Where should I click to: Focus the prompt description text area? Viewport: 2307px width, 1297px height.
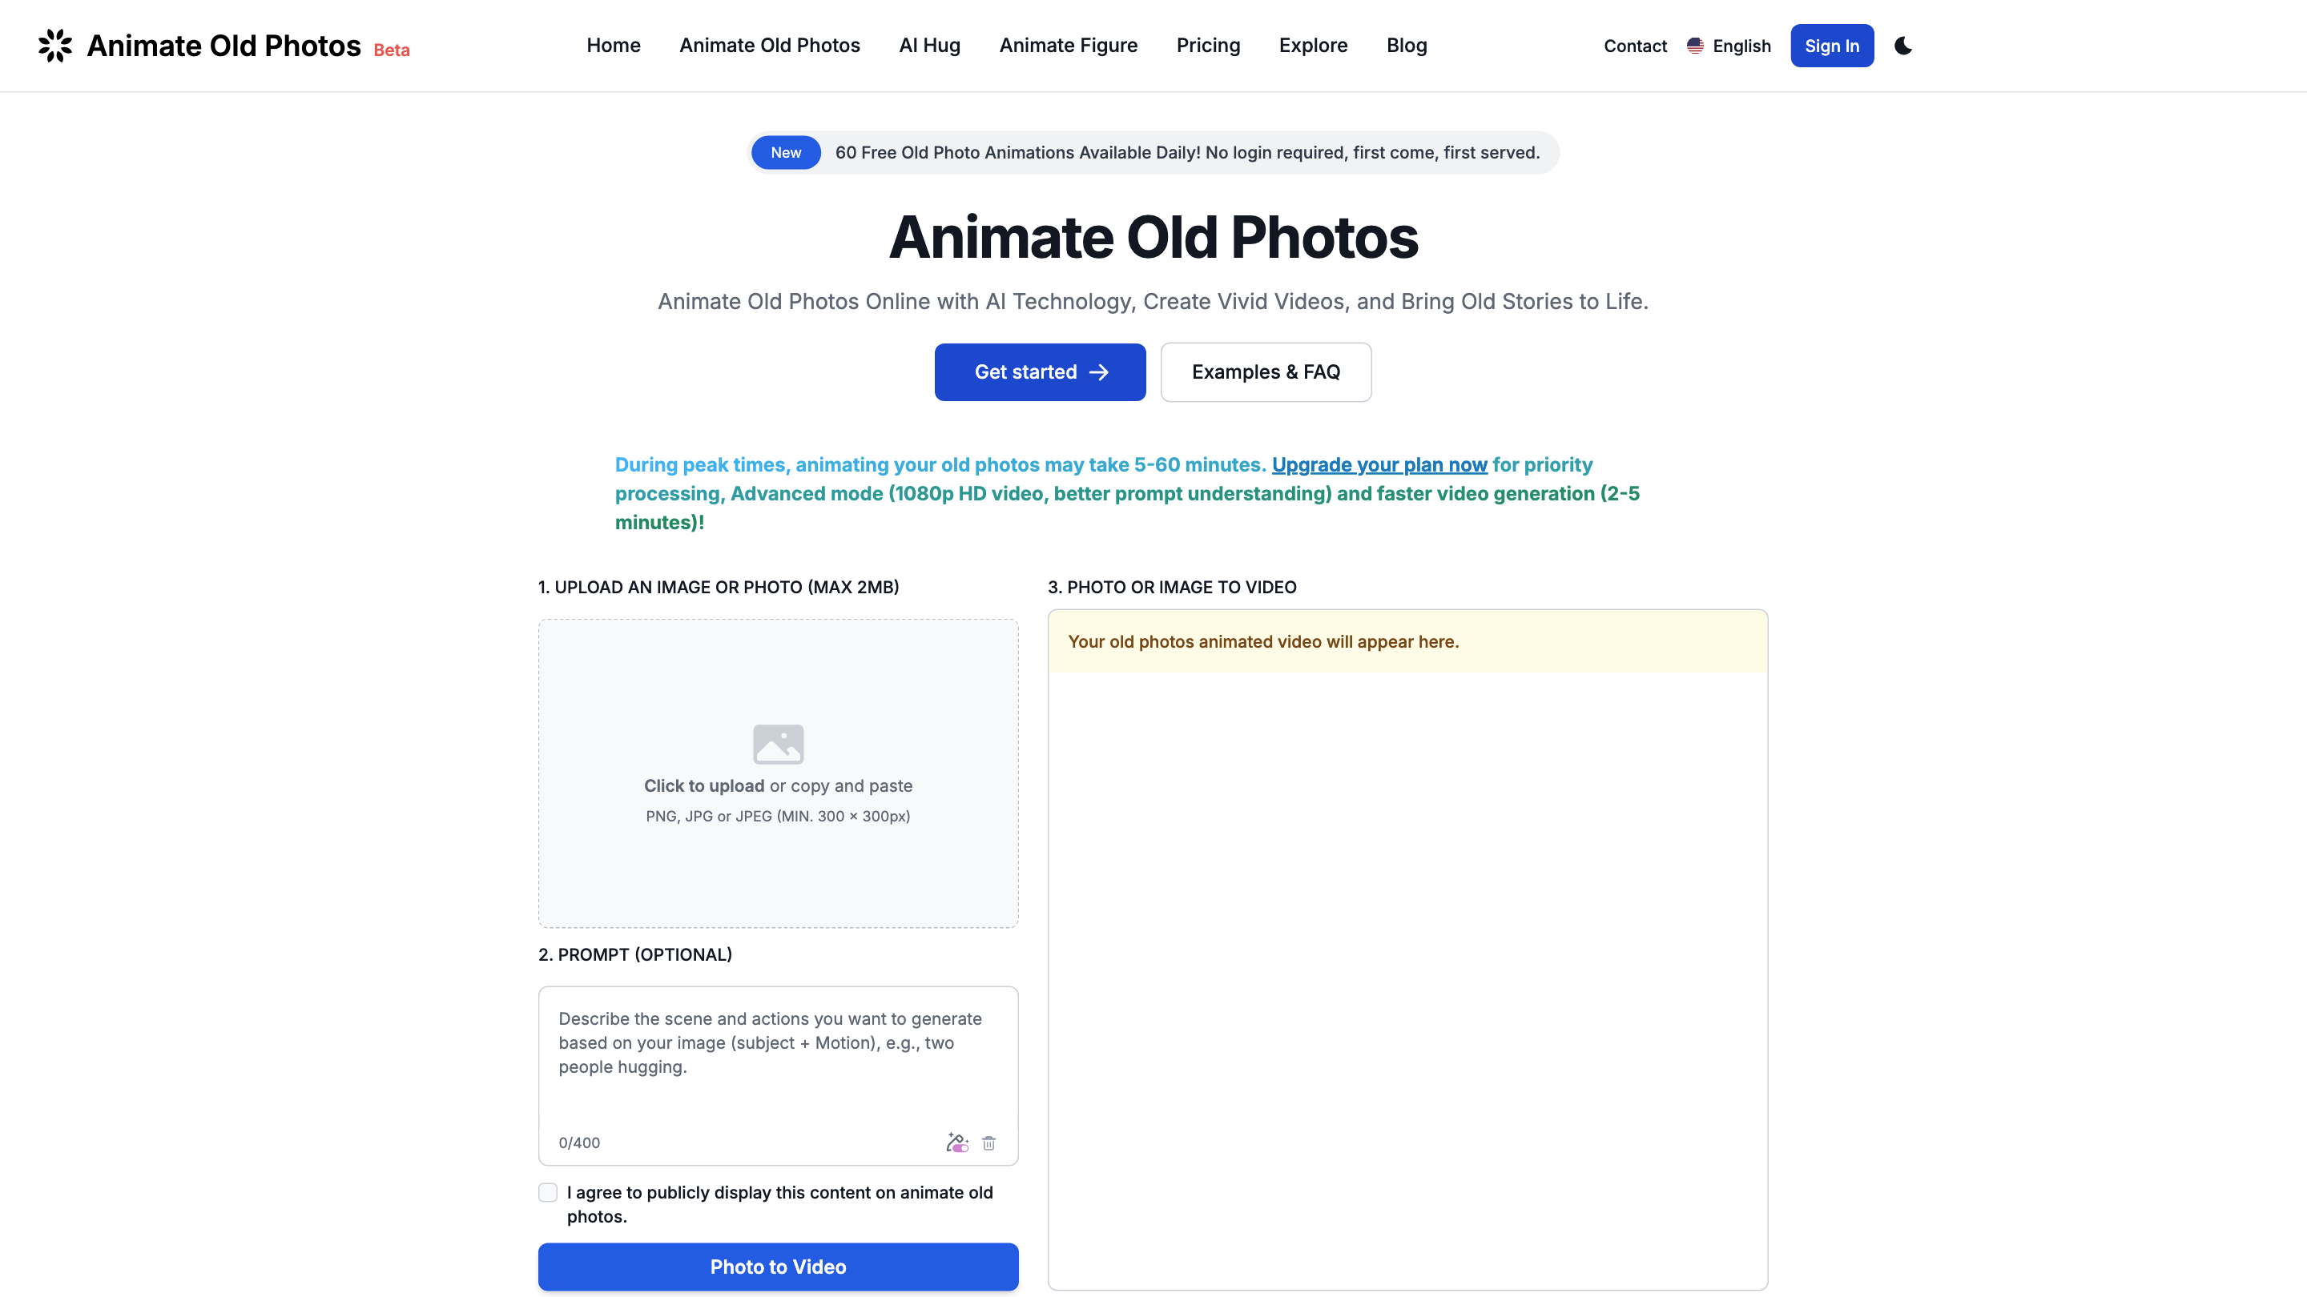point(777,1056)
